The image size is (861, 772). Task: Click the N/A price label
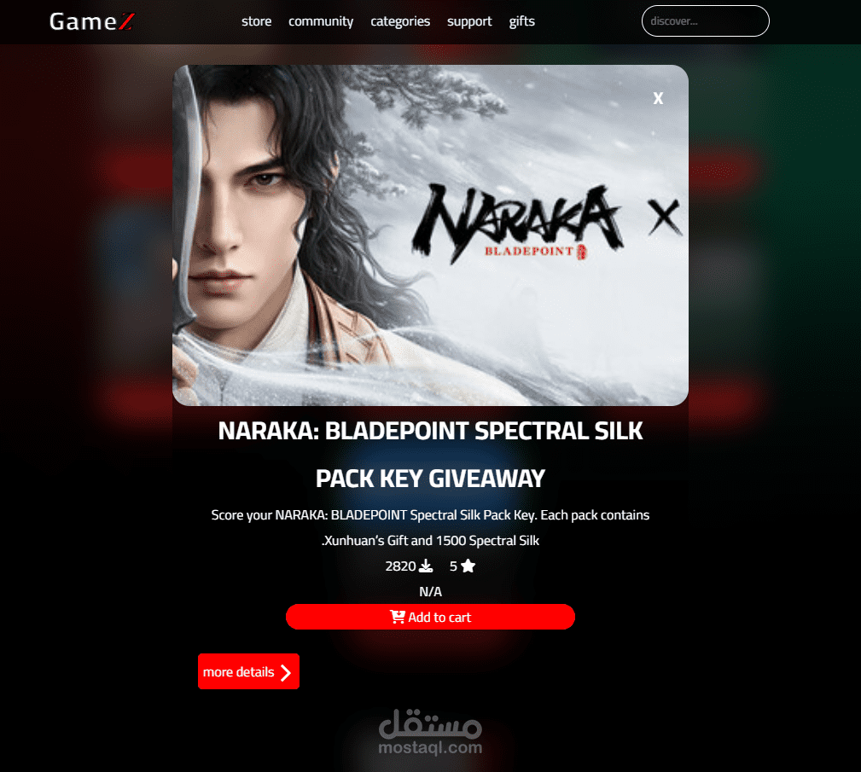click(430, 592)
